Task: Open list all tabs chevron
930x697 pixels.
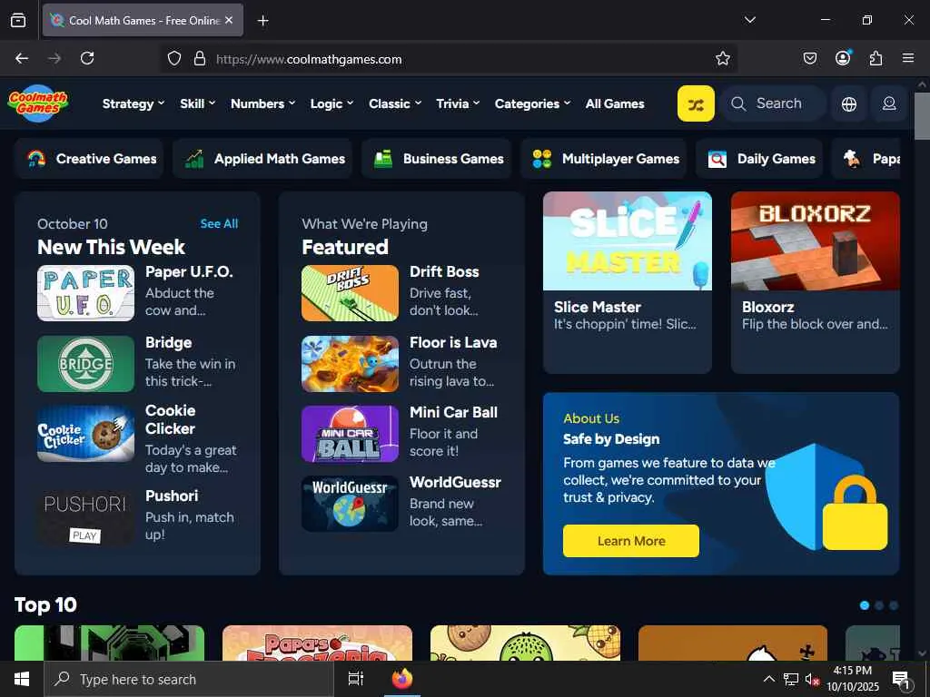Action: pos(749,20)
